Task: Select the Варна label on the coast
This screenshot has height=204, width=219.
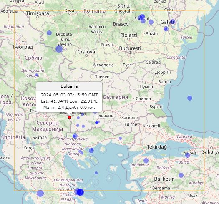Action: click(164, 82)
